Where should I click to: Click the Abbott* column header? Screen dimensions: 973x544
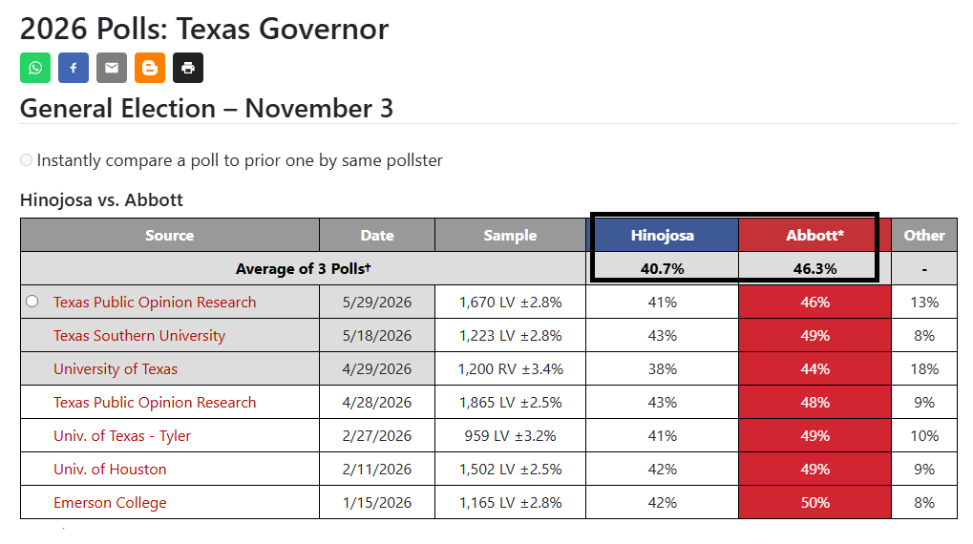click(x=814, y=235)
